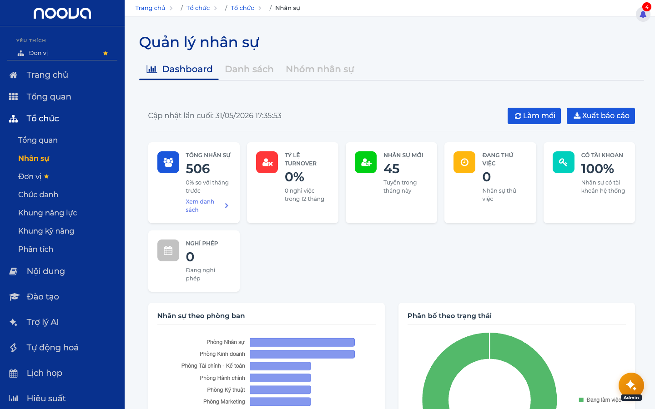Select Nhân sự submenu item
This screenshot has height=409, width=655.
click(34, 158)
